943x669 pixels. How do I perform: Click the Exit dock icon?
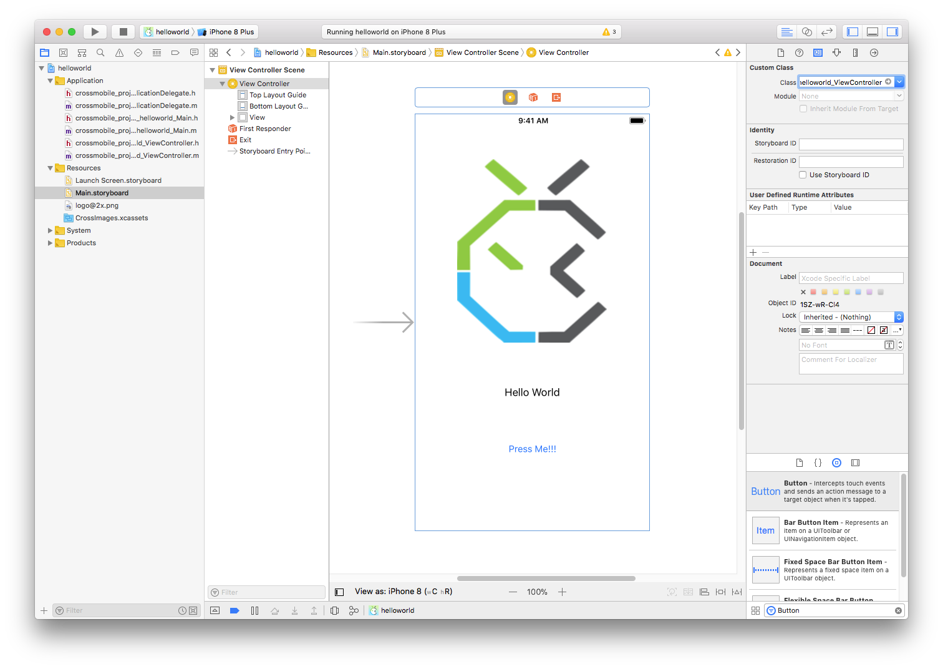[556, 97]
